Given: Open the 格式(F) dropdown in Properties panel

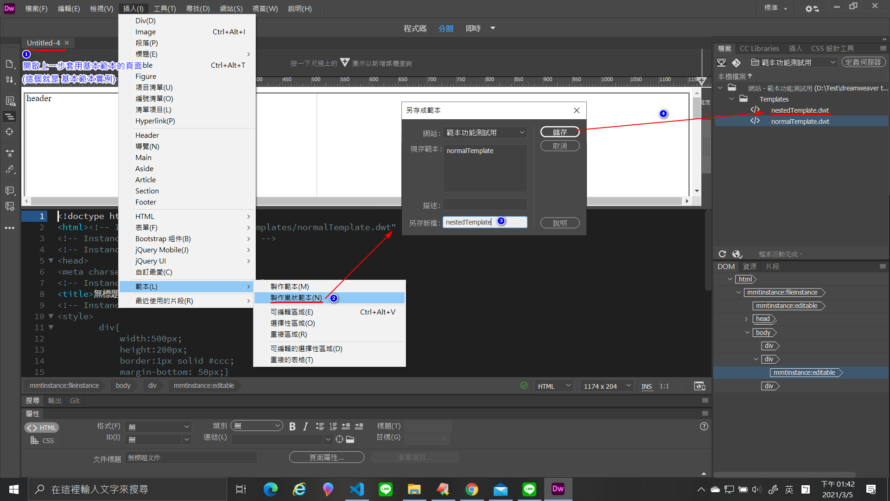Looking at the screenshot, I should click(158, 426).
